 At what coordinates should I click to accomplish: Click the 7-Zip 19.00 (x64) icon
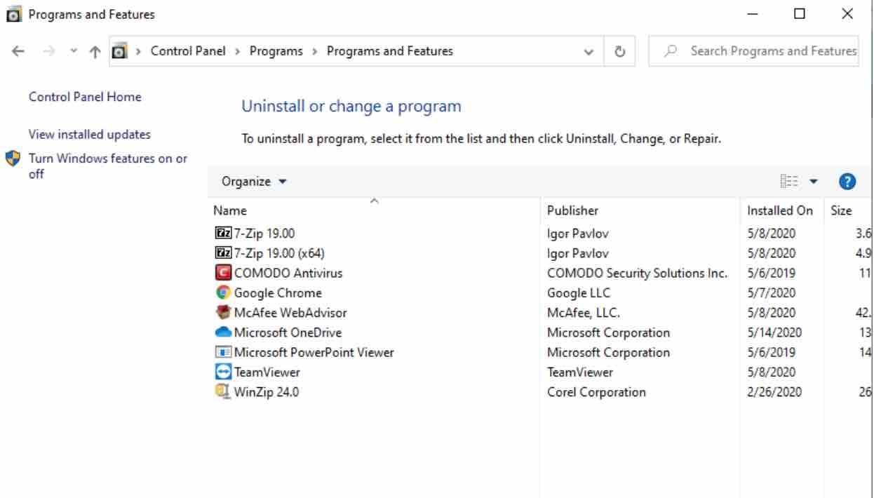click(x=223, y=253)
